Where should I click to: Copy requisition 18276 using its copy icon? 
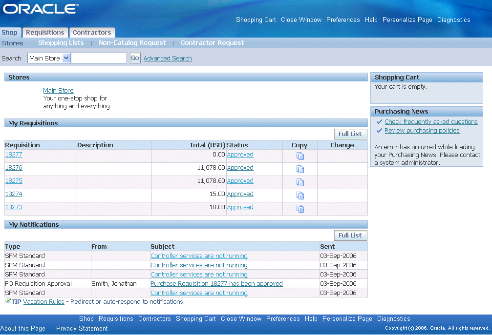[x=300, y=169]
